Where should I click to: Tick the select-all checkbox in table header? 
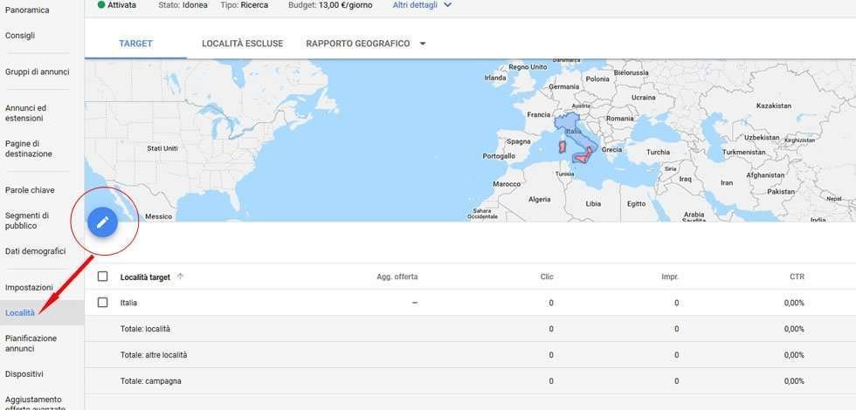pos(103,277)
